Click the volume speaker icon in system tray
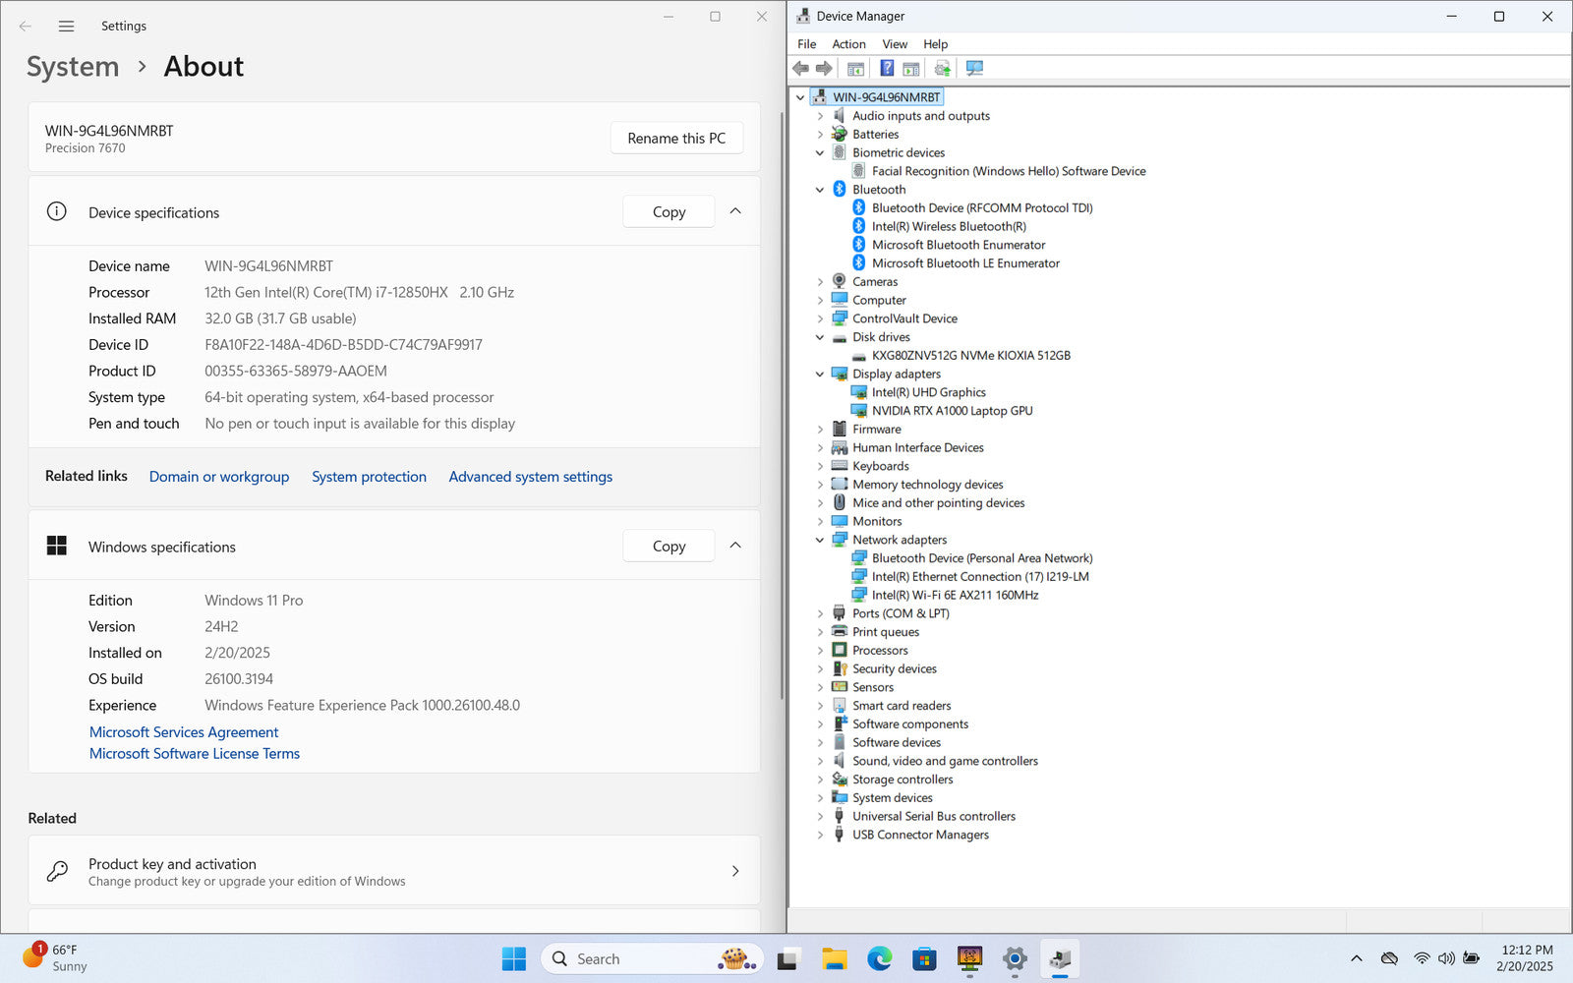Image resolution: width=1573 pixels, height=983 pixels. click(1446, 958)
